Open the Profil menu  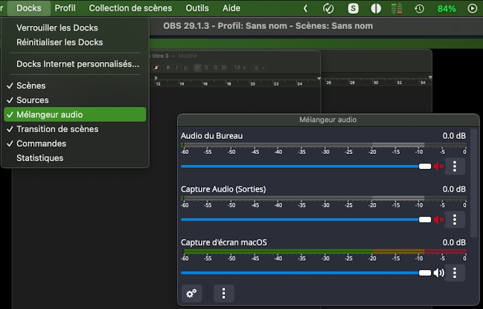pos(65,8)
